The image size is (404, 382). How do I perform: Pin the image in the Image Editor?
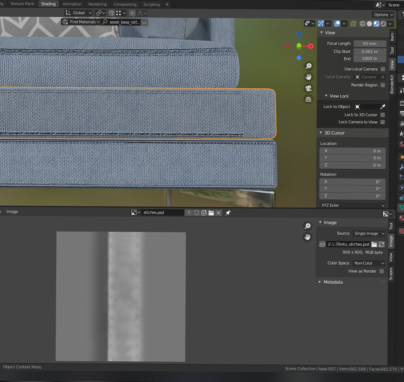pyautogui.click(x=227, y=213)
